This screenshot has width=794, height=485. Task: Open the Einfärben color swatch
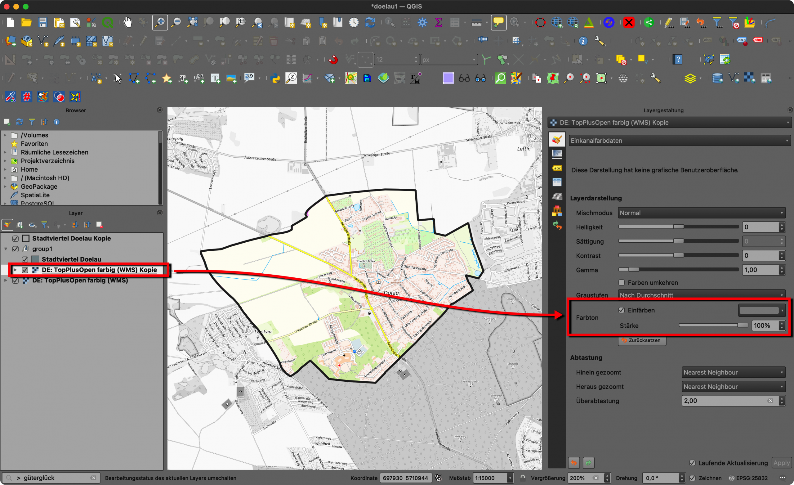point(761,310)
